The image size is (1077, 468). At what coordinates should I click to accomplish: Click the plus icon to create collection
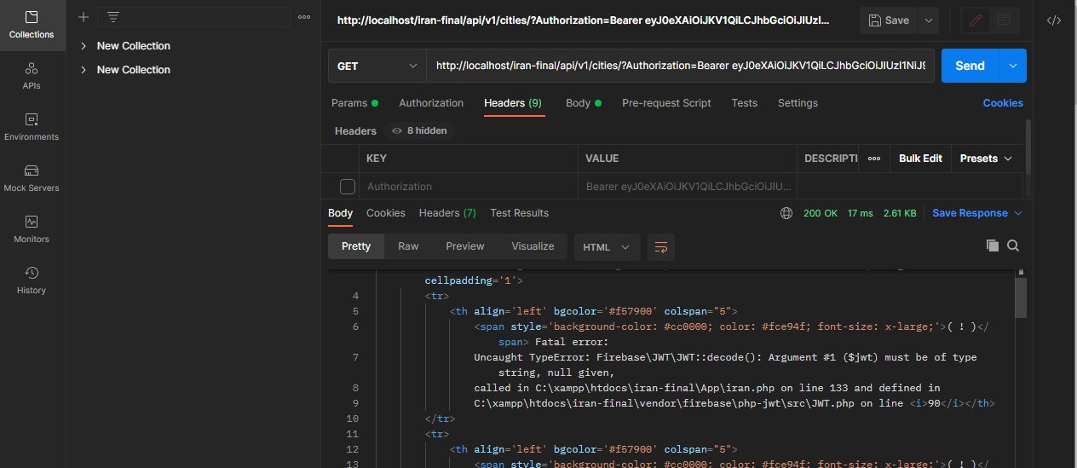(83, 17)
